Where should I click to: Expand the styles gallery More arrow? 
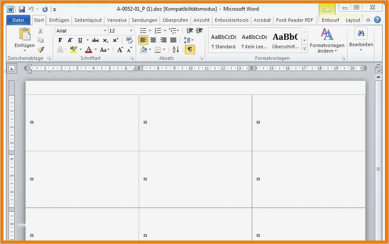(304, 49)
